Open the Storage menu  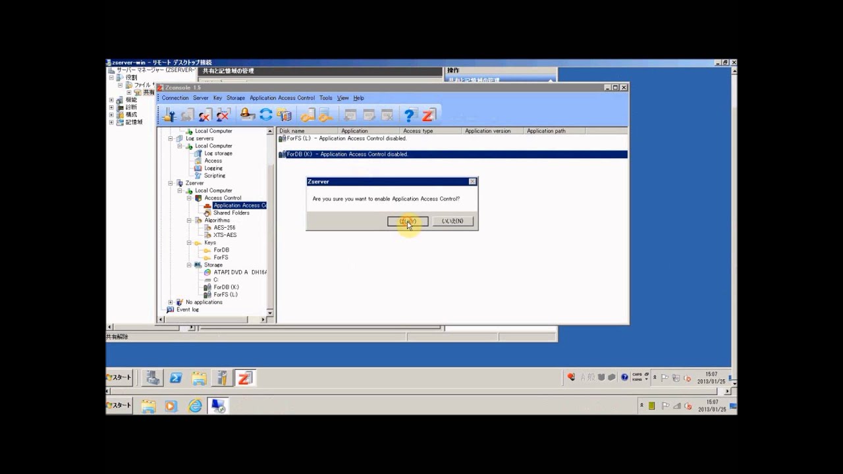click(236, 98)
